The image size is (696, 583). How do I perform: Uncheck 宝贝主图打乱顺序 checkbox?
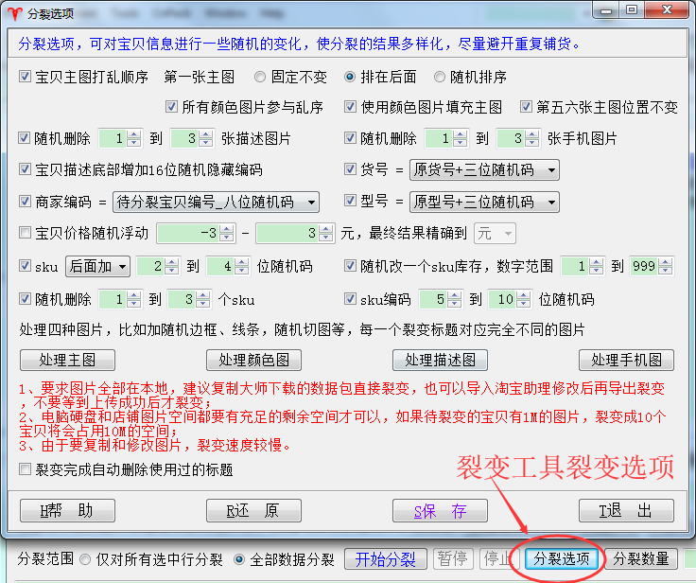point(26,77)
